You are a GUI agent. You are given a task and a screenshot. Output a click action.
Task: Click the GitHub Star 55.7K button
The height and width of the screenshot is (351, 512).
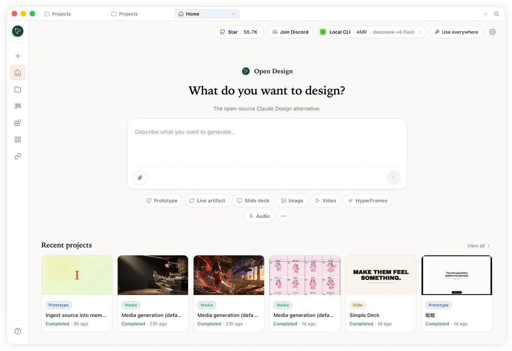click(239, 32)
